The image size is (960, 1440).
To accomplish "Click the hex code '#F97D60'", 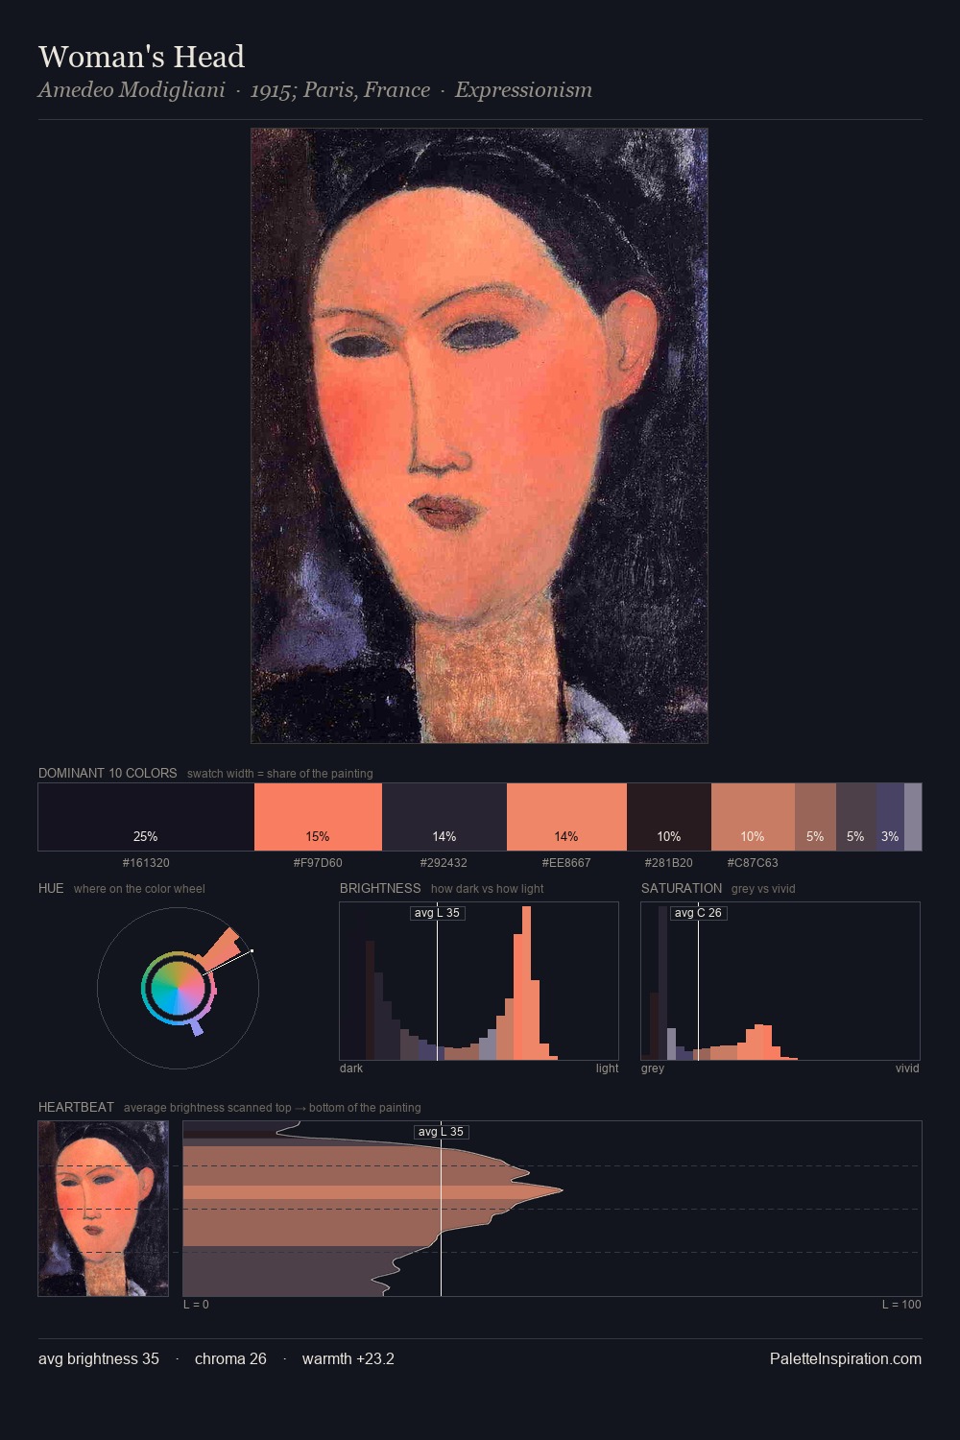I will pyautogui.click(x=318, y=863).
